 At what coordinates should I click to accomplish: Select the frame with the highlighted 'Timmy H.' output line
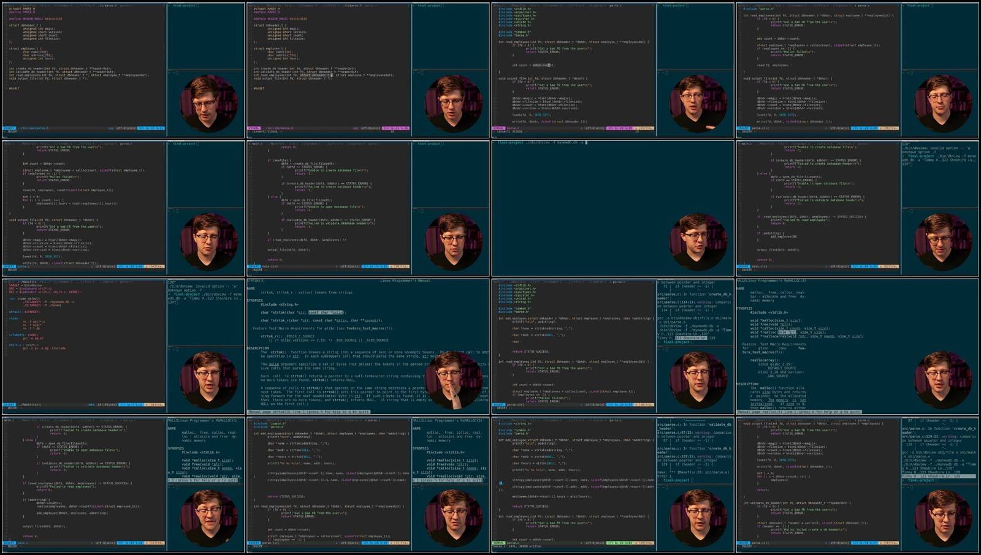pyautogui.click(x=858, y=485)
